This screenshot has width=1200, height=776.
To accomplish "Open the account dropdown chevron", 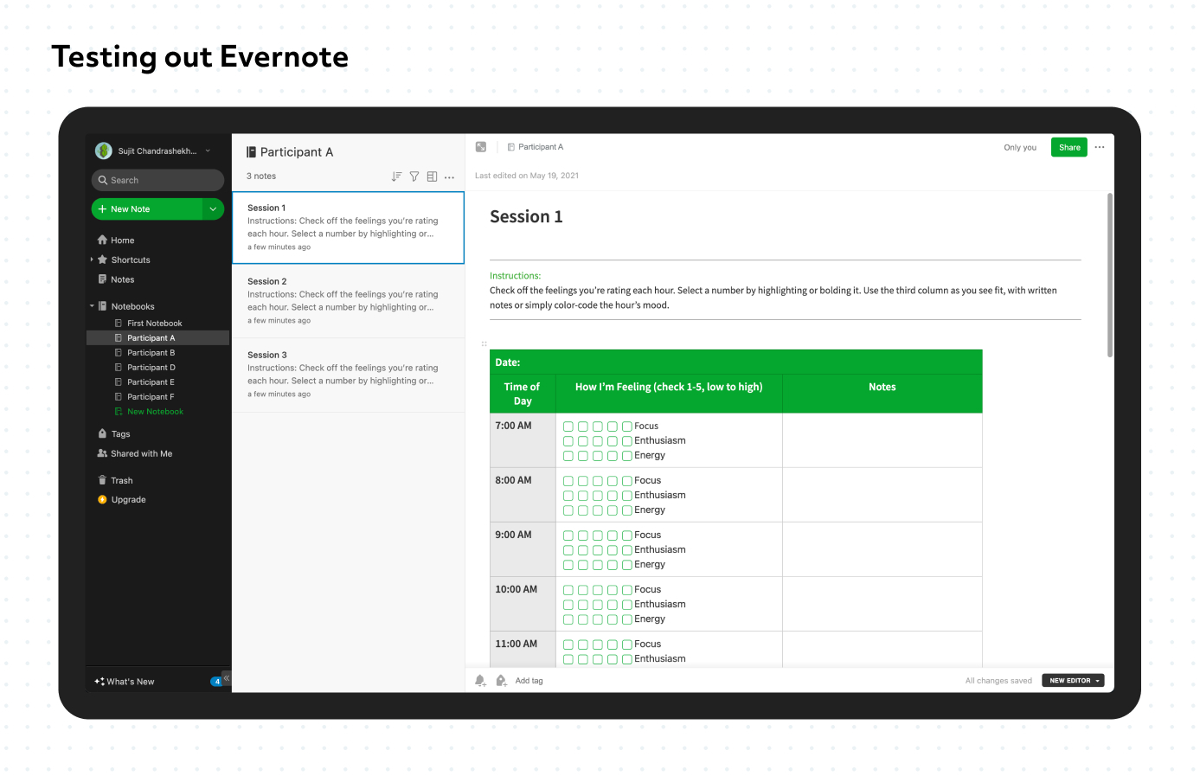I will coord(208,151).
